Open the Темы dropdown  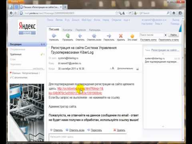coord(158,24)
